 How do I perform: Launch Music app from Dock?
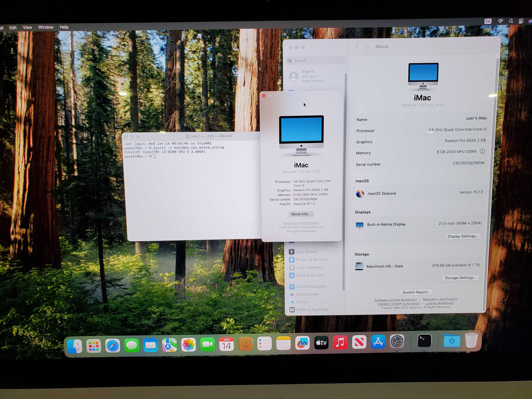click(340, 343)
